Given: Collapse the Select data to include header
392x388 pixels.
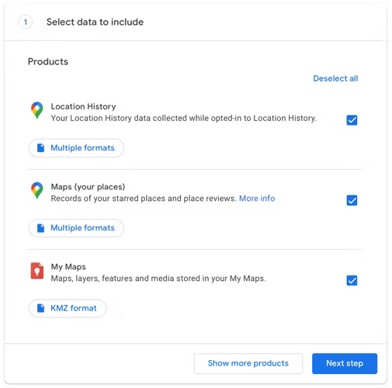Looking at the screenshot, I should pos(196,22).
